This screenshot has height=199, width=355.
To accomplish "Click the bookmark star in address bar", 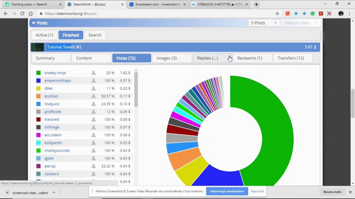I will (277, 14).
